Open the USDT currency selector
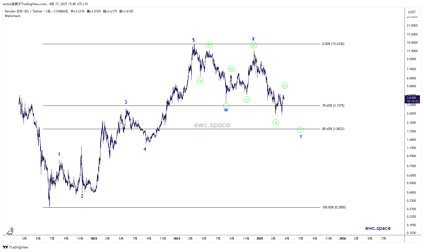The width and height of the screenshot is (424, 252). point(412,12)
